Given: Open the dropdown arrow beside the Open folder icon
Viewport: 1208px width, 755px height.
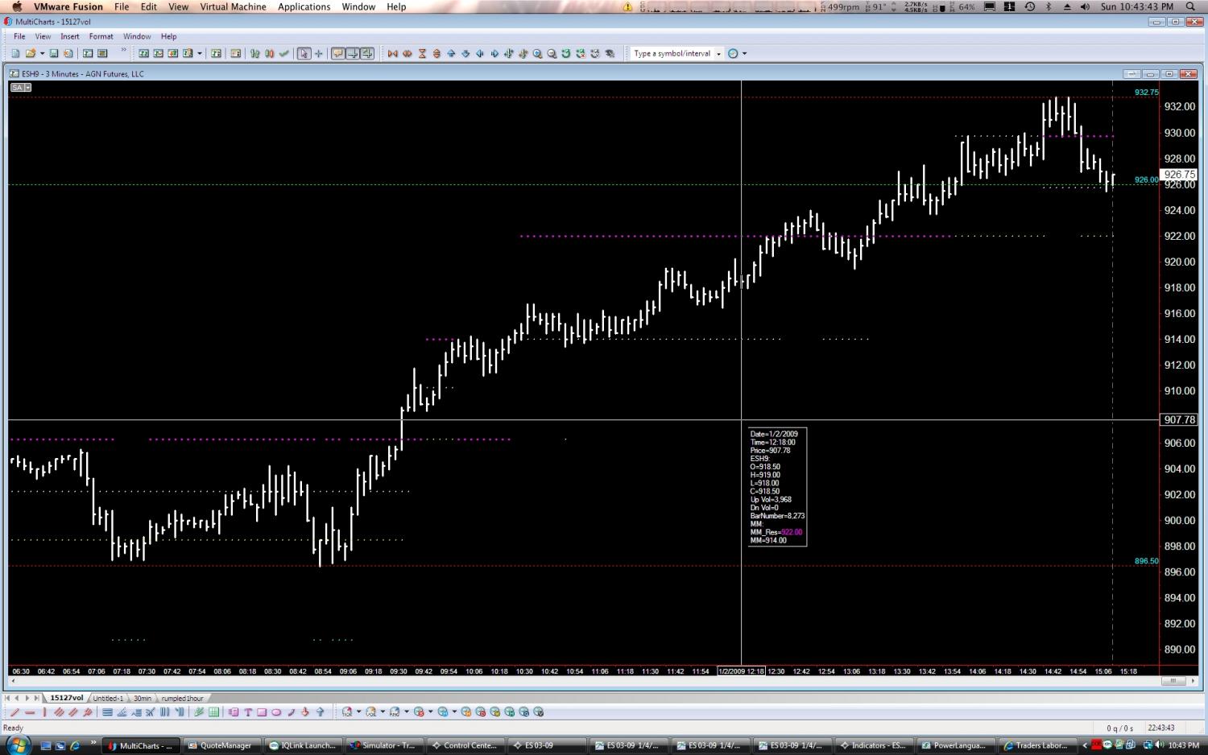Looking at the screenshot, I should pyautogui.click(x=42, y=54).
